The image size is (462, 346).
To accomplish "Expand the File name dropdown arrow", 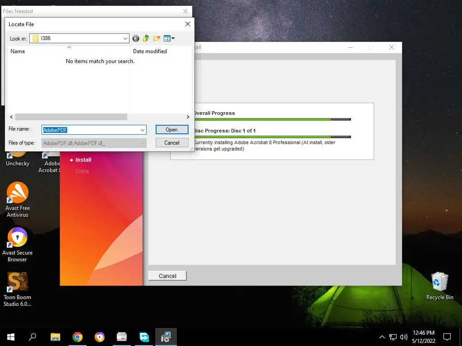I will click(142, 130).
